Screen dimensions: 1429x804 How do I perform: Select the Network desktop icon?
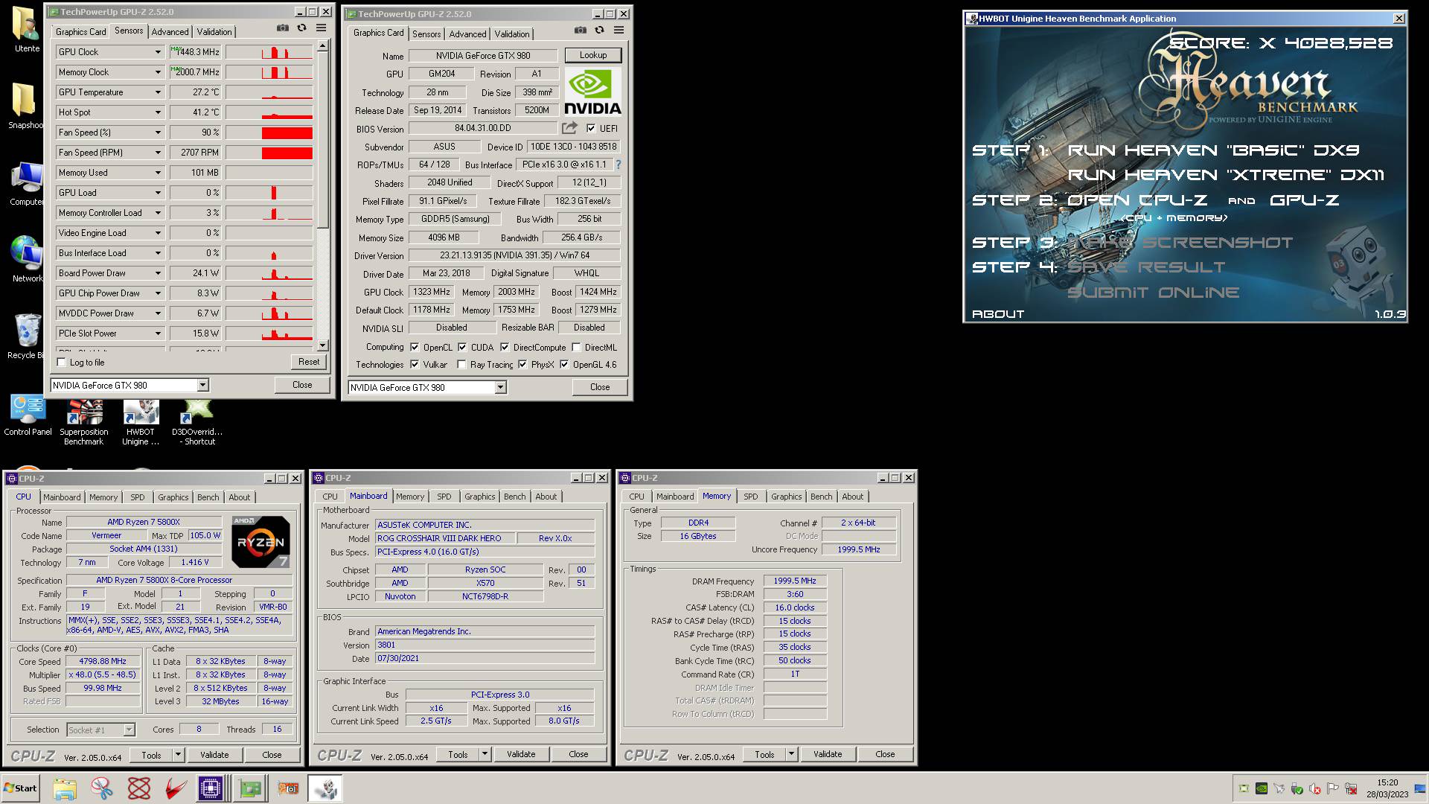(26, 259)
